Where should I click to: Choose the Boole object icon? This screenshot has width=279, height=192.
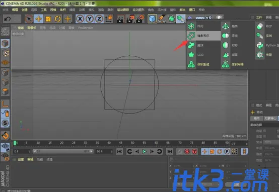click(x=260, y=26)
